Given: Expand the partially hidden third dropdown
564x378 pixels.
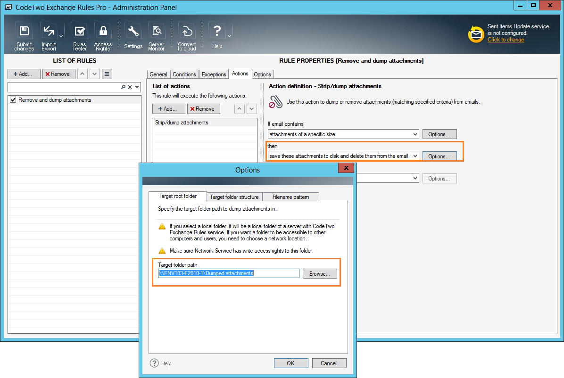Looking at the screenshot, I should tap(415, 178).
